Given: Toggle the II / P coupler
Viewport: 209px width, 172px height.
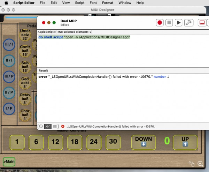Looking at the screenshot, I should click(x=9, y=93).
